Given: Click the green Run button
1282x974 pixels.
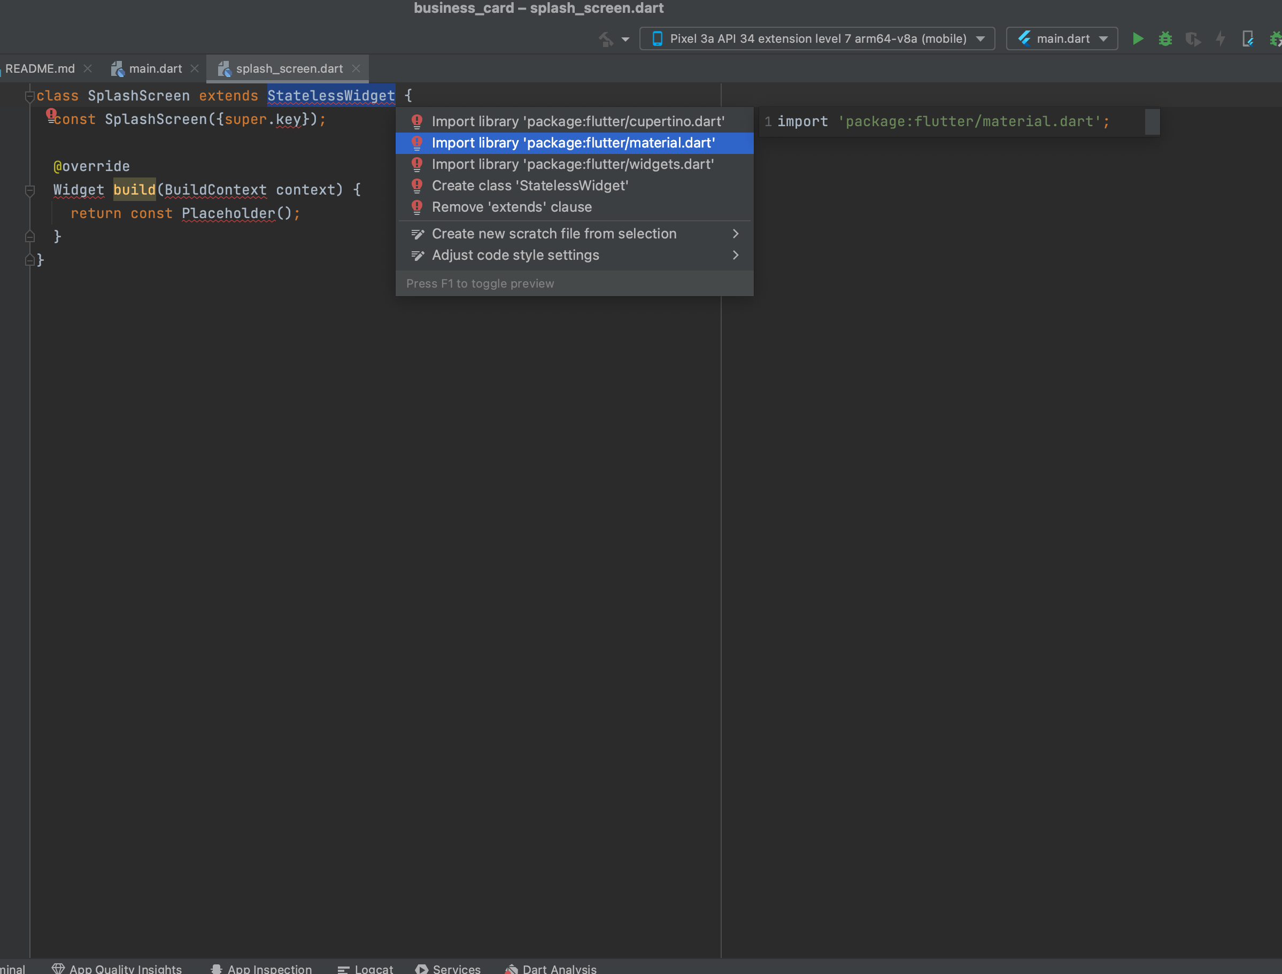Looking at the screenshot, I should pos(1138,39).
